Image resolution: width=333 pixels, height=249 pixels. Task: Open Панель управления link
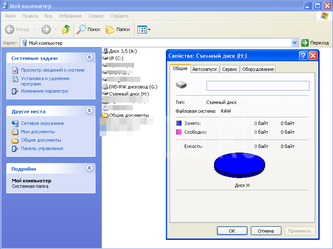pos(42,148)
